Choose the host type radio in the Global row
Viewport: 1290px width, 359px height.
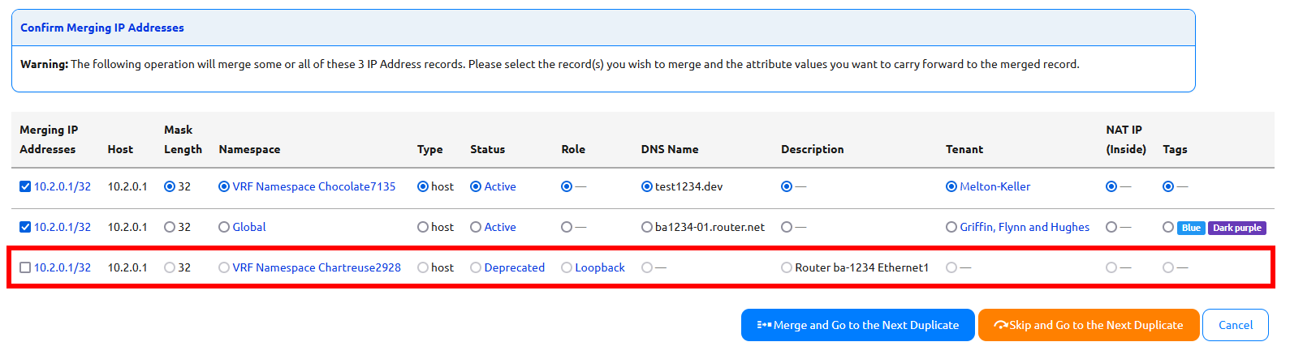(x=423, y=227)
